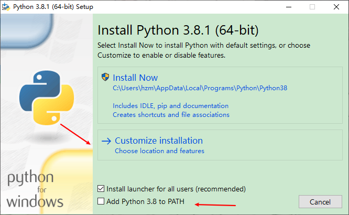Minimize the Python Setup window
349x215 pixels.
[x=289, y=7]
